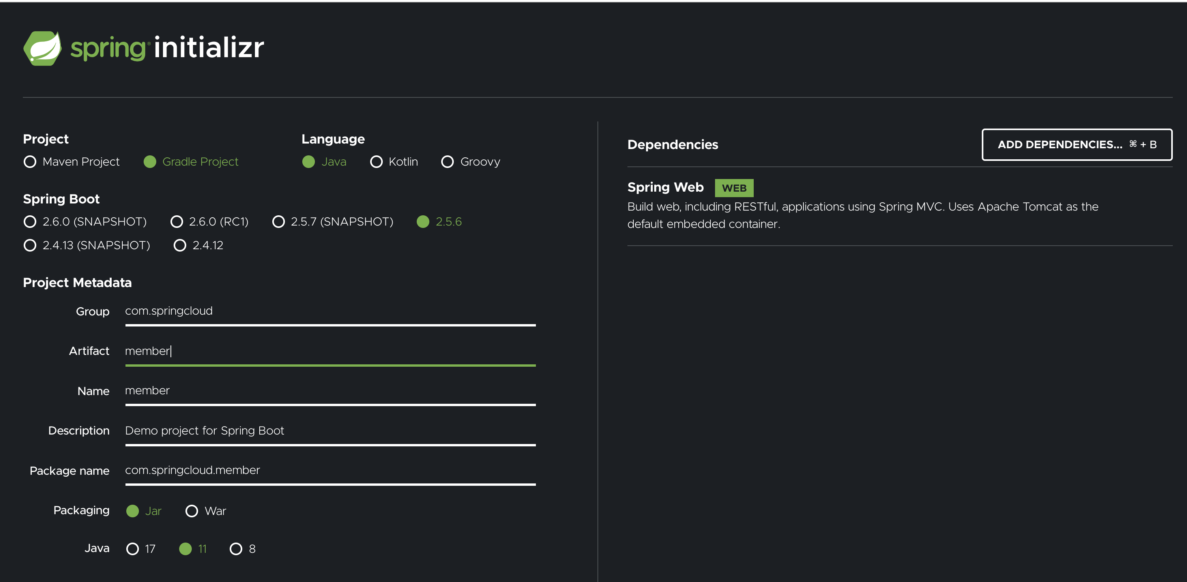Click the spring initializr title text
Screen dimensions: 1187x582
pos(167,48)
